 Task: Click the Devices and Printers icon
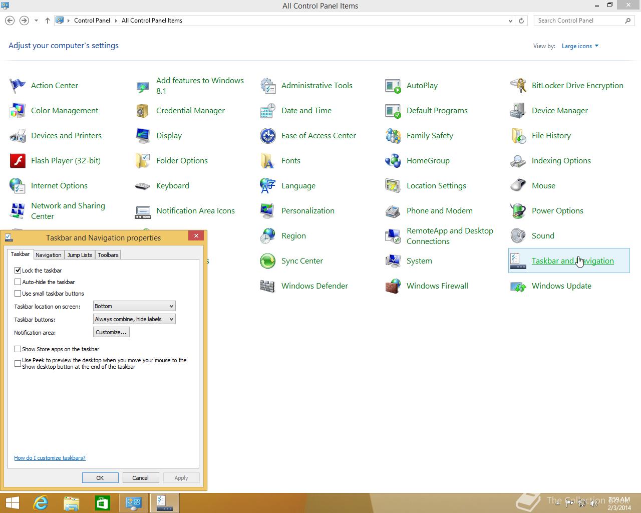[18, 136]
